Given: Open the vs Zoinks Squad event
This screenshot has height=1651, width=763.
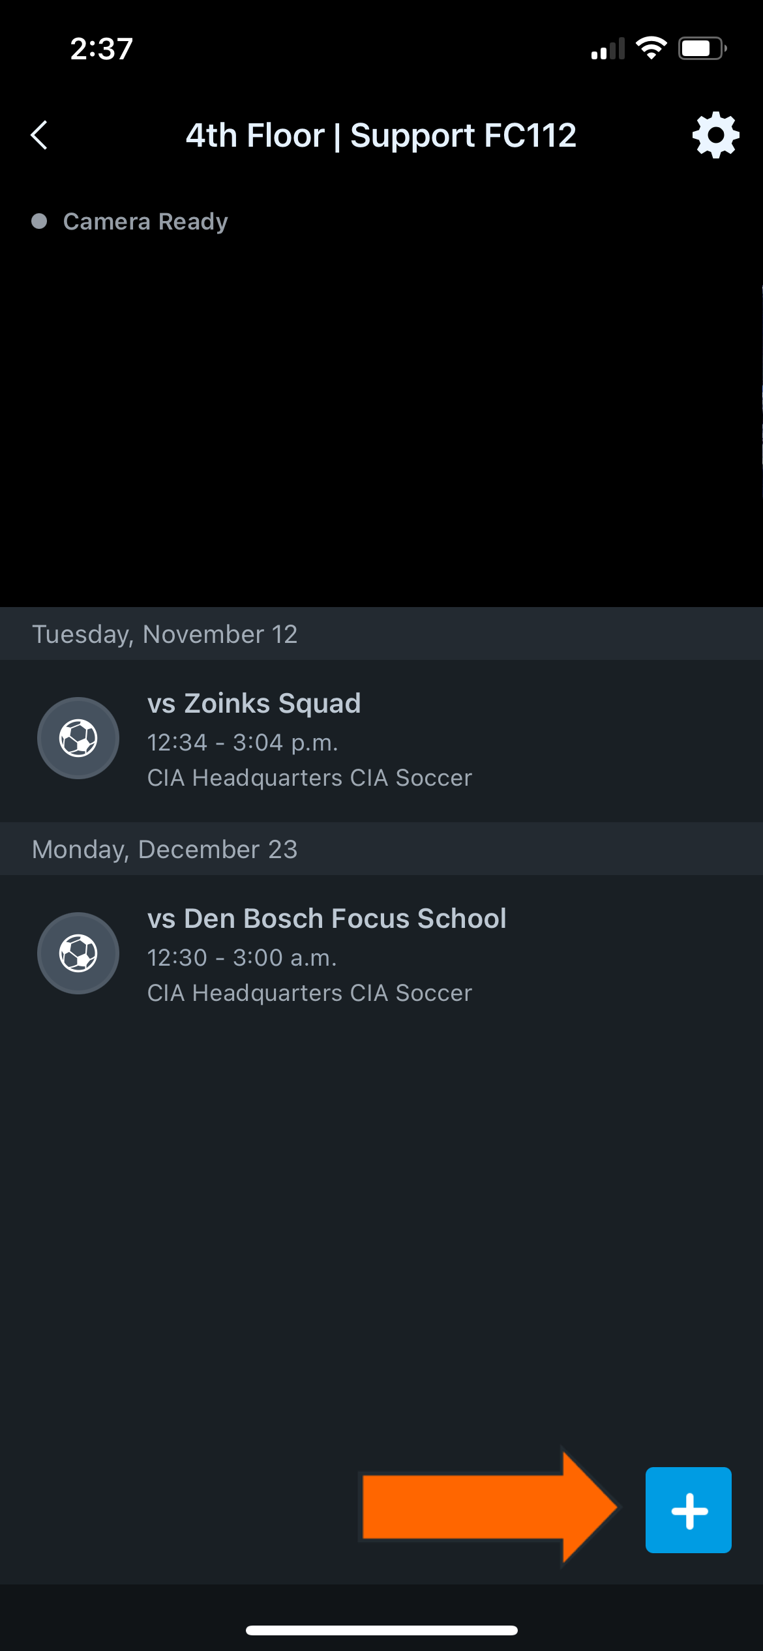Looking at the screenshot, I should 381,737.
